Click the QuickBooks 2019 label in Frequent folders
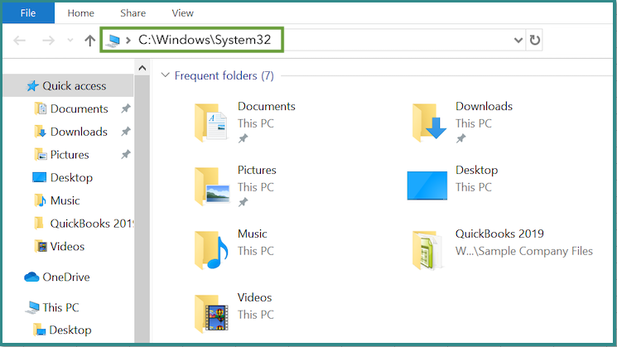617x347 pixels. [499, 234]
